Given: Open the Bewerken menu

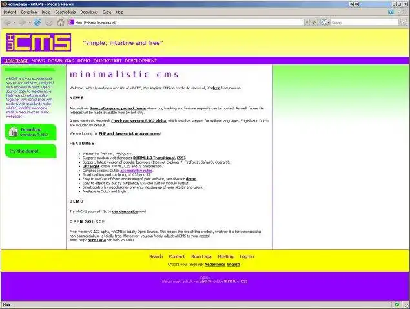Looking at the screenshot, I should pos(29,12).
